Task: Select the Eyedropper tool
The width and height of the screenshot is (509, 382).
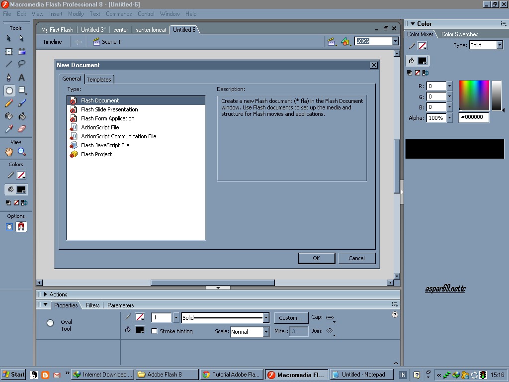Action: point(9,129)
